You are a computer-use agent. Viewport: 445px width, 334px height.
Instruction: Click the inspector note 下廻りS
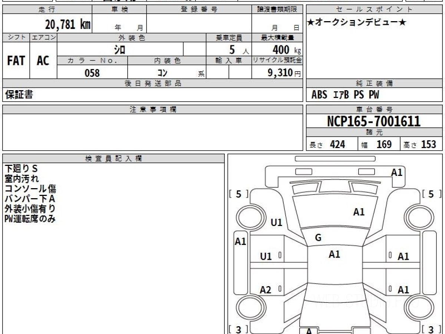[x=22, y=169]
